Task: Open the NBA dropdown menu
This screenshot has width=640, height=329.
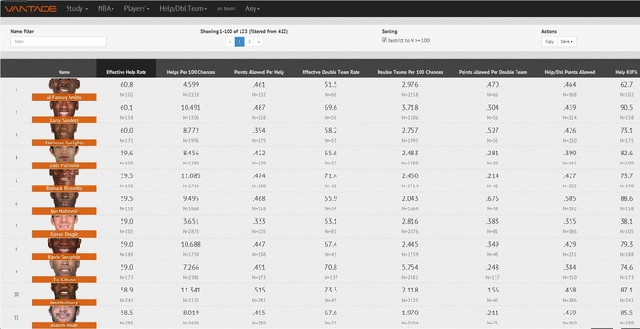Action: [106, 8]
